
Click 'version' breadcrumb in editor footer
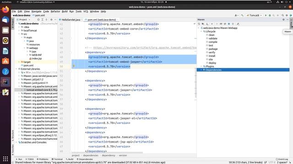(123, 155)
